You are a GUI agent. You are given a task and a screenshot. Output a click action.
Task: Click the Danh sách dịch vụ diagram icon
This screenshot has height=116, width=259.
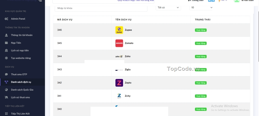[x=7, y=82]
